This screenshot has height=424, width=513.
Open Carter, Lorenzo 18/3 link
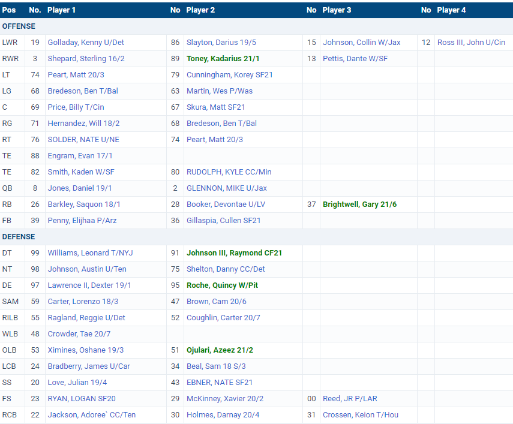[83, 302]
